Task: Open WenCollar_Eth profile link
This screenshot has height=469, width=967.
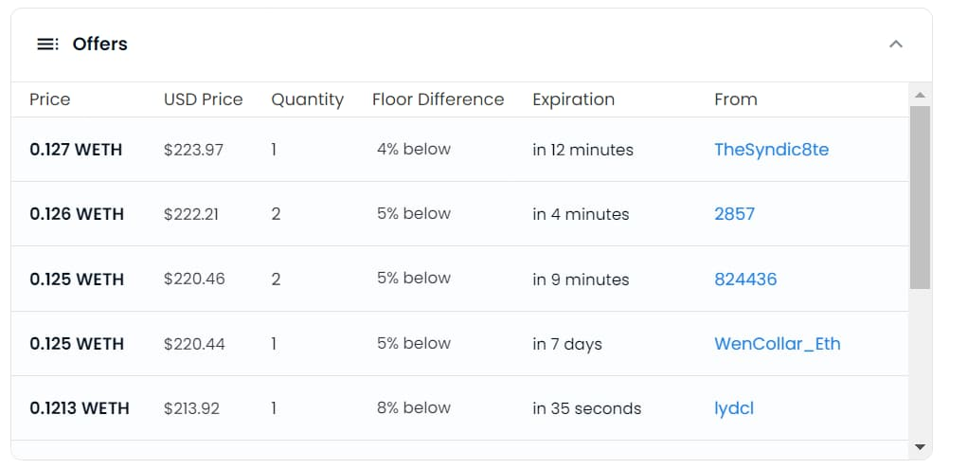Action: click(777, 344)
